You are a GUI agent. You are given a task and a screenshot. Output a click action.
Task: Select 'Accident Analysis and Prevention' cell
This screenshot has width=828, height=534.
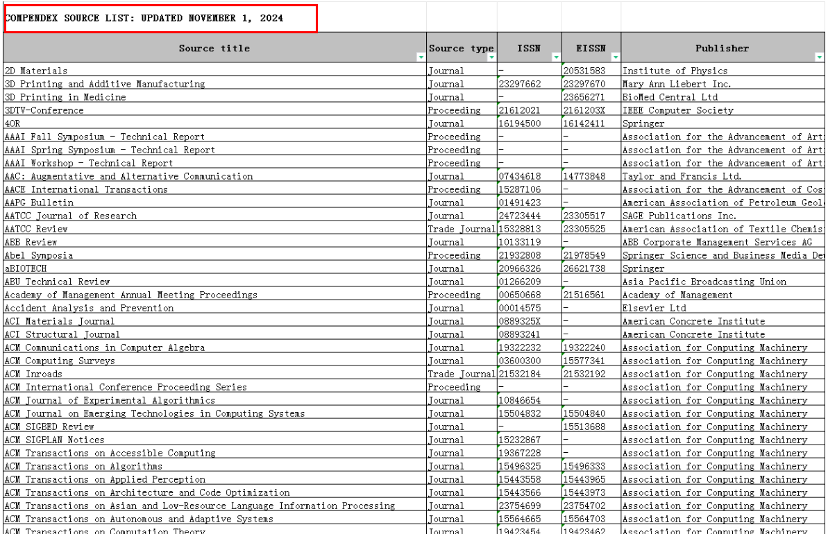(x=215, y=308)
